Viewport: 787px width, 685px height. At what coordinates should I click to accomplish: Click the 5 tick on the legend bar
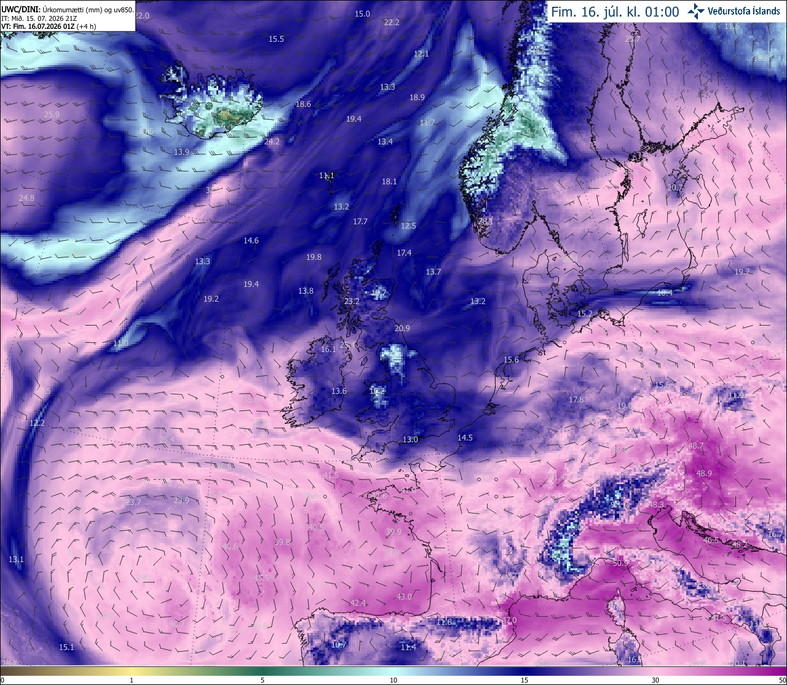click(263, 680)
